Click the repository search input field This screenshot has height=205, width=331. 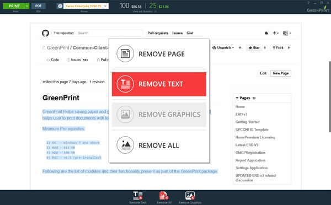[x=109, y=33]
